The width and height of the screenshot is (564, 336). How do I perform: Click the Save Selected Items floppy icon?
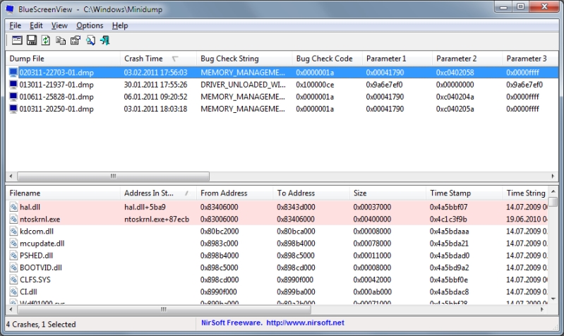(32, 40)
